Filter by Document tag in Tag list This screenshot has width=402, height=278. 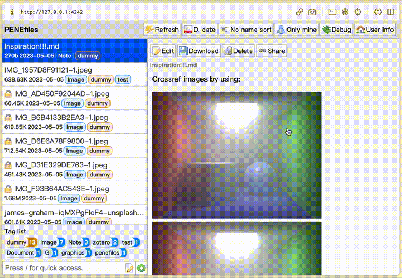tap(23, 253)
